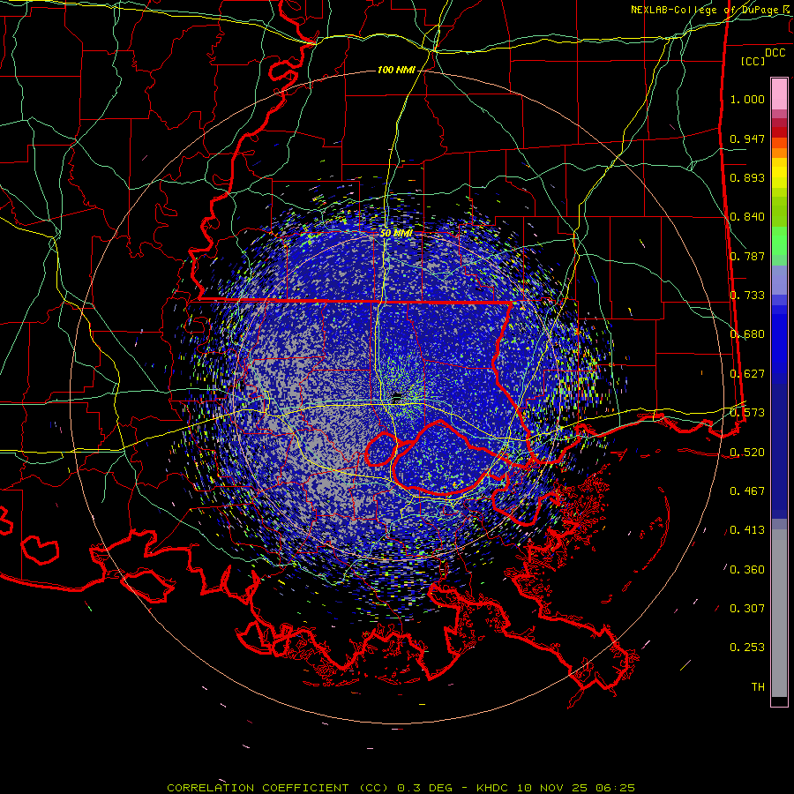Click the 06:25 time in the caption
The height and width of the screenshot is (794, 794).
click(616, 788)
